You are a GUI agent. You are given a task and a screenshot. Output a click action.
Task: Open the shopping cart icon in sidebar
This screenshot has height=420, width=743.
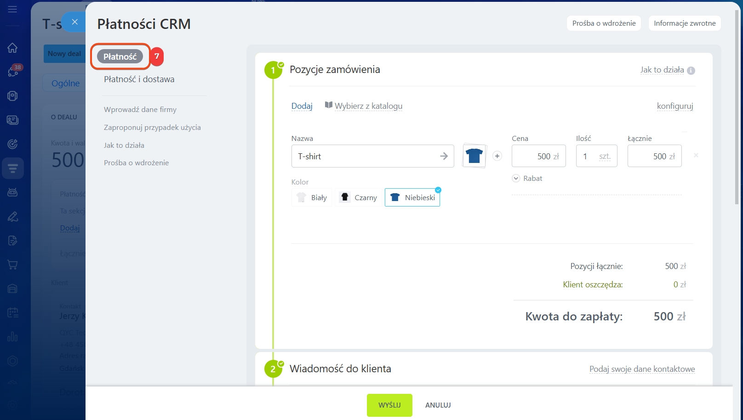[x=12, y=264]
